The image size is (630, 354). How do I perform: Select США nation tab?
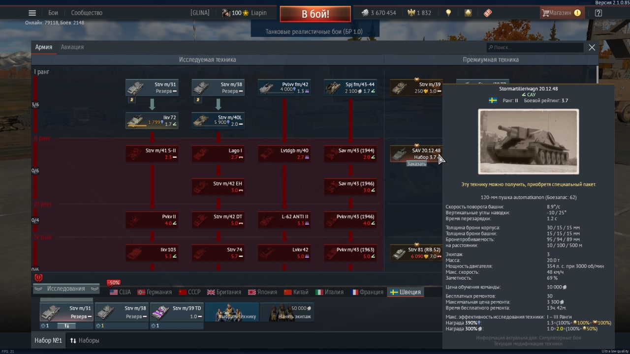(x=120, y=292)
